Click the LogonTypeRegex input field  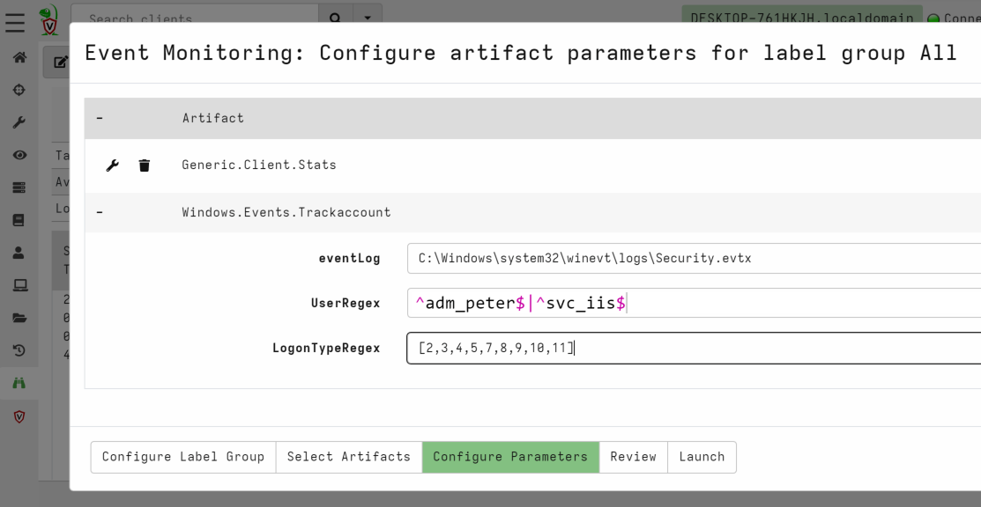coord(693,348)
